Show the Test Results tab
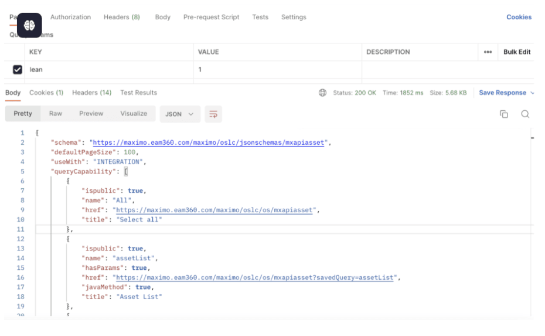The image size is (545, 336). coord(139,93)
